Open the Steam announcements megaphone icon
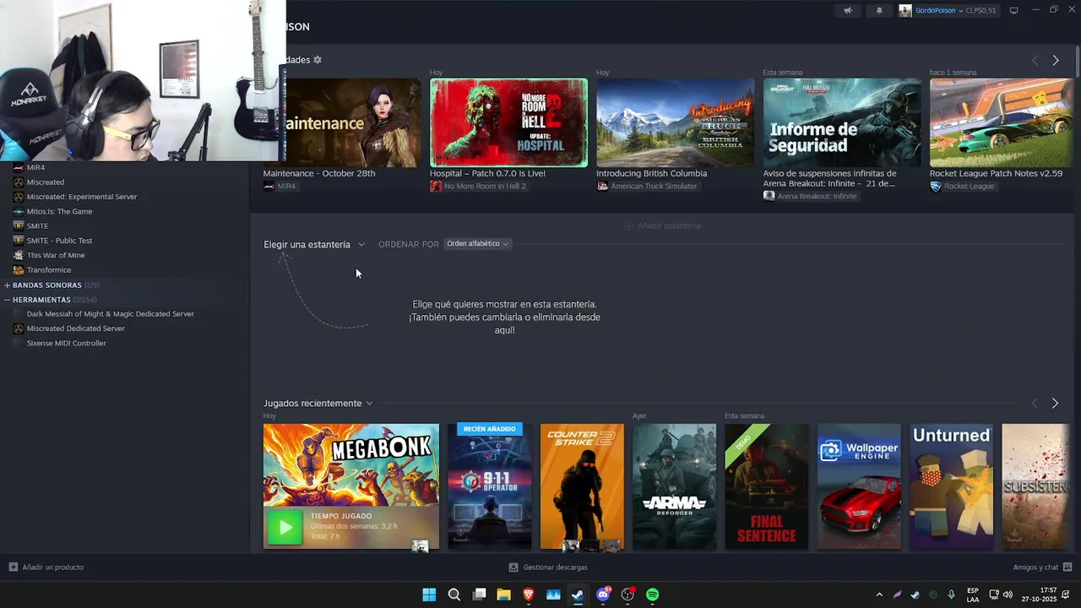 coord(848,10)
